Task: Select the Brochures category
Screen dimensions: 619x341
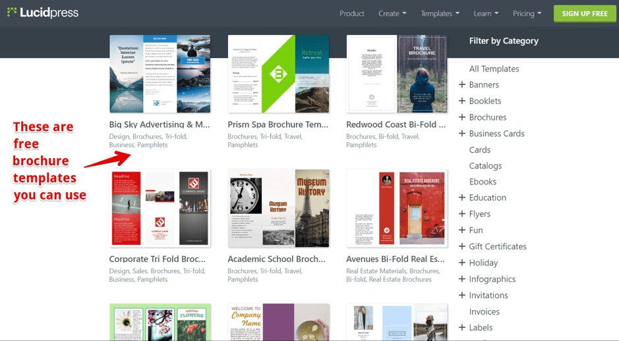Action: [488, 117]
